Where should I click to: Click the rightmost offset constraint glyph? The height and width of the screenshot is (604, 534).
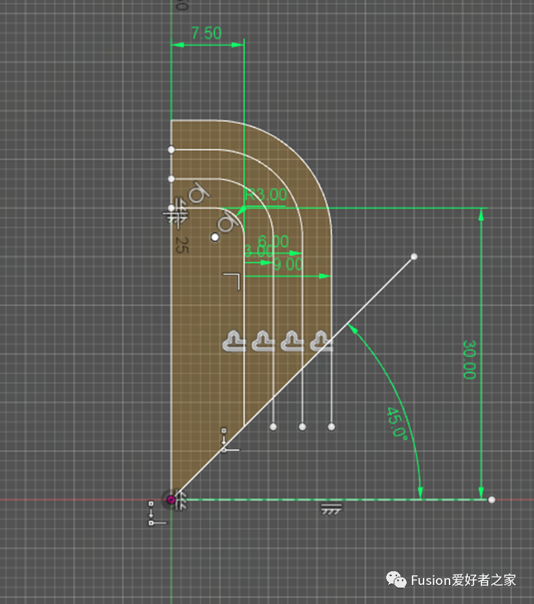click(321, 340)
